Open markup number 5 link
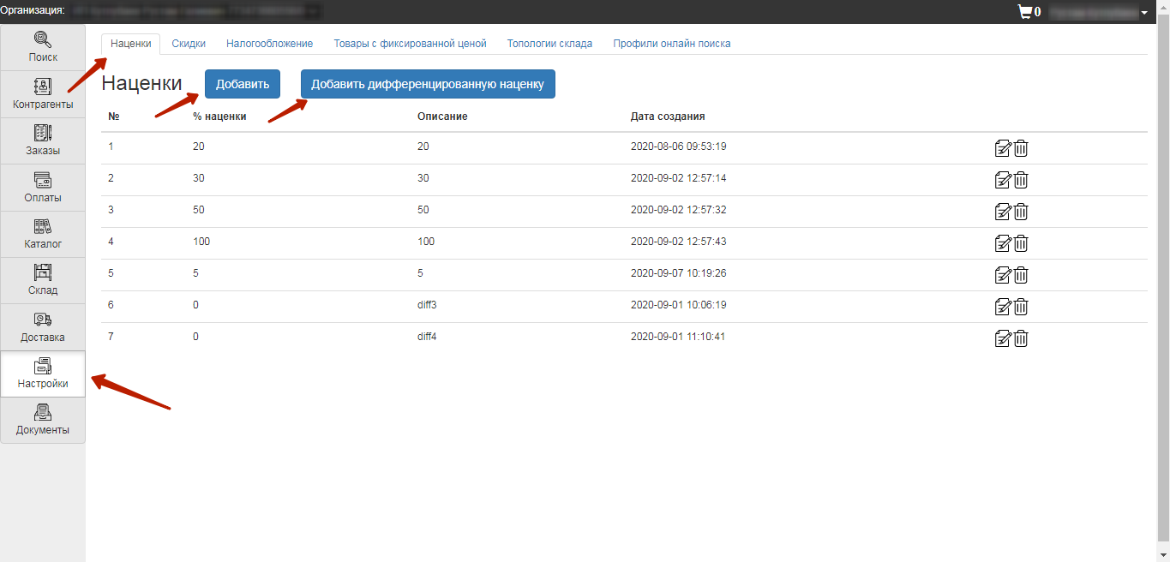Image resolution: width=1170 pixels, height=562 pixels. click(111, 273)
